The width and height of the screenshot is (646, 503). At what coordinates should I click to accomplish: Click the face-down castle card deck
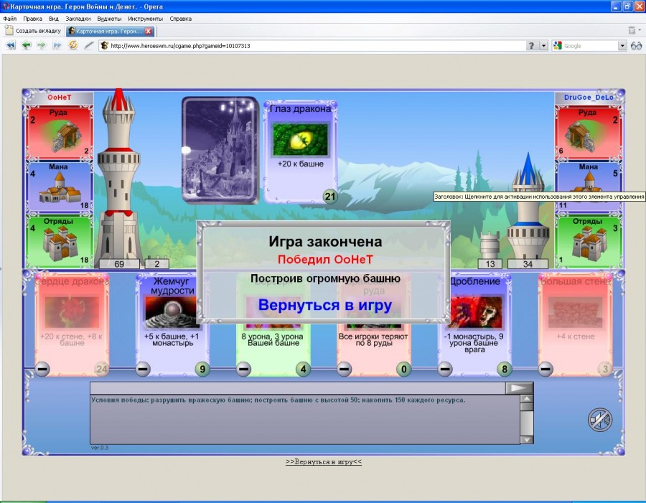[220, 150]
